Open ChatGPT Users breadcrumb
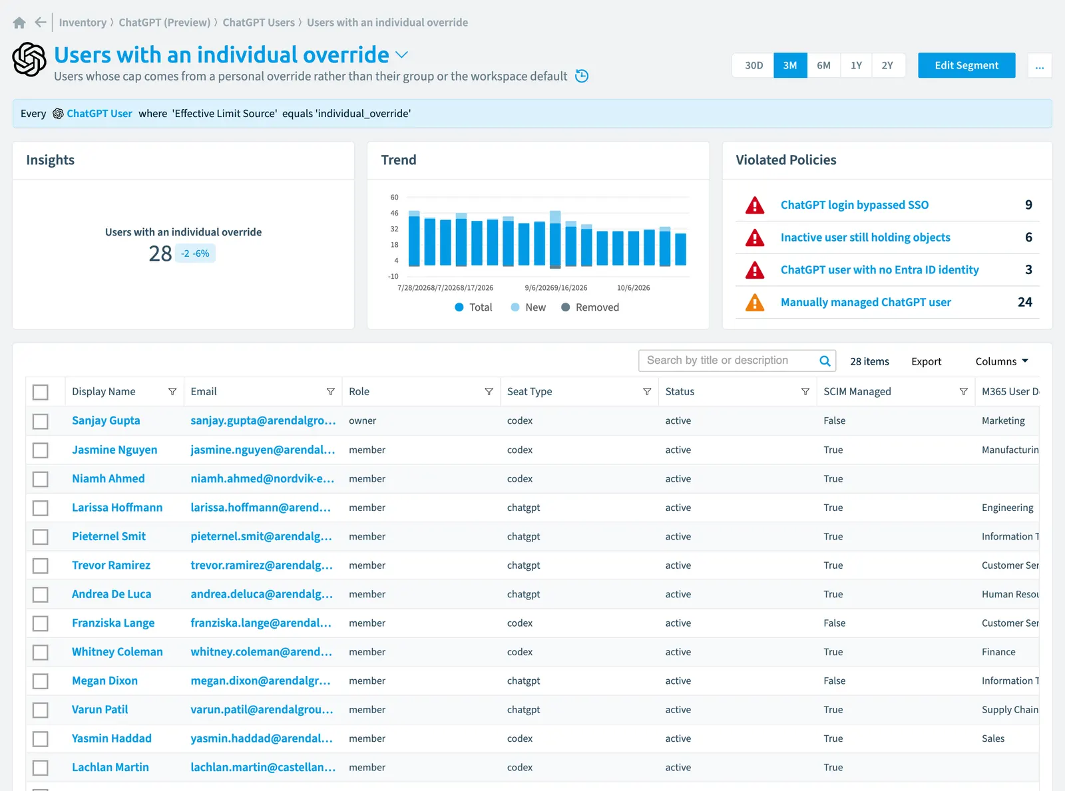Viewport: 1065px width, 791px height. (258, 23)
